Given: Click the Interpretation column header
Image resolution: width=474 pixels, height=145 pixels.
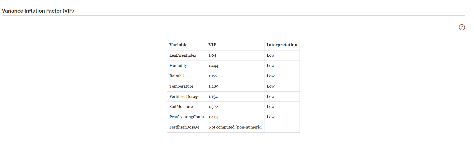Looking at the screenshot, I should coord(282,45).
